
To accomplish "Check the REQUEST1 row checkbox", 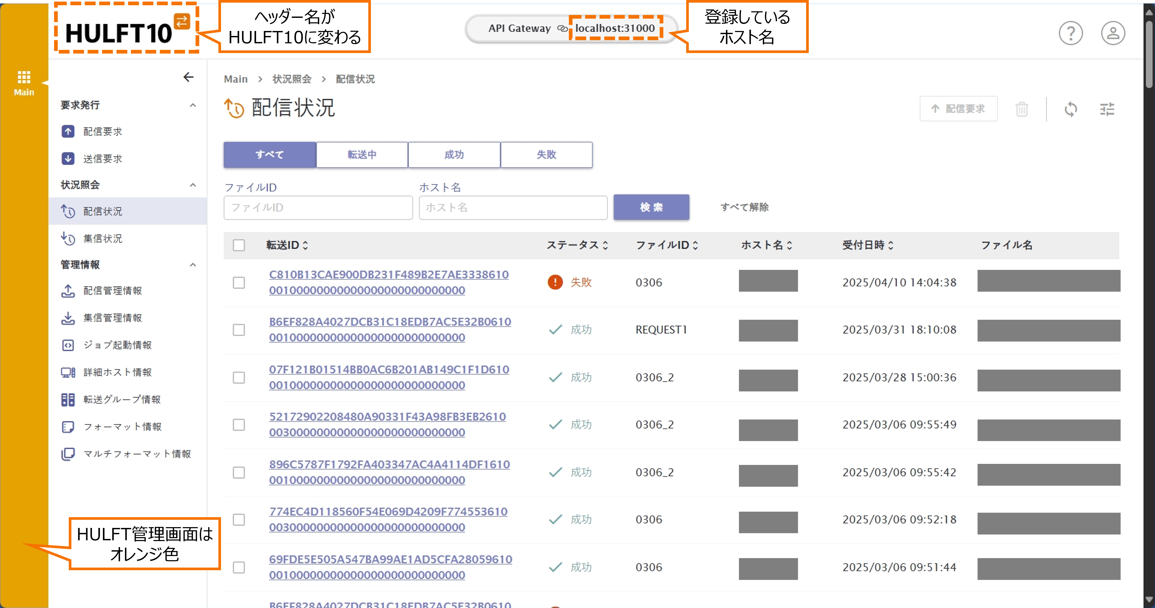I will tap(239, 330).
